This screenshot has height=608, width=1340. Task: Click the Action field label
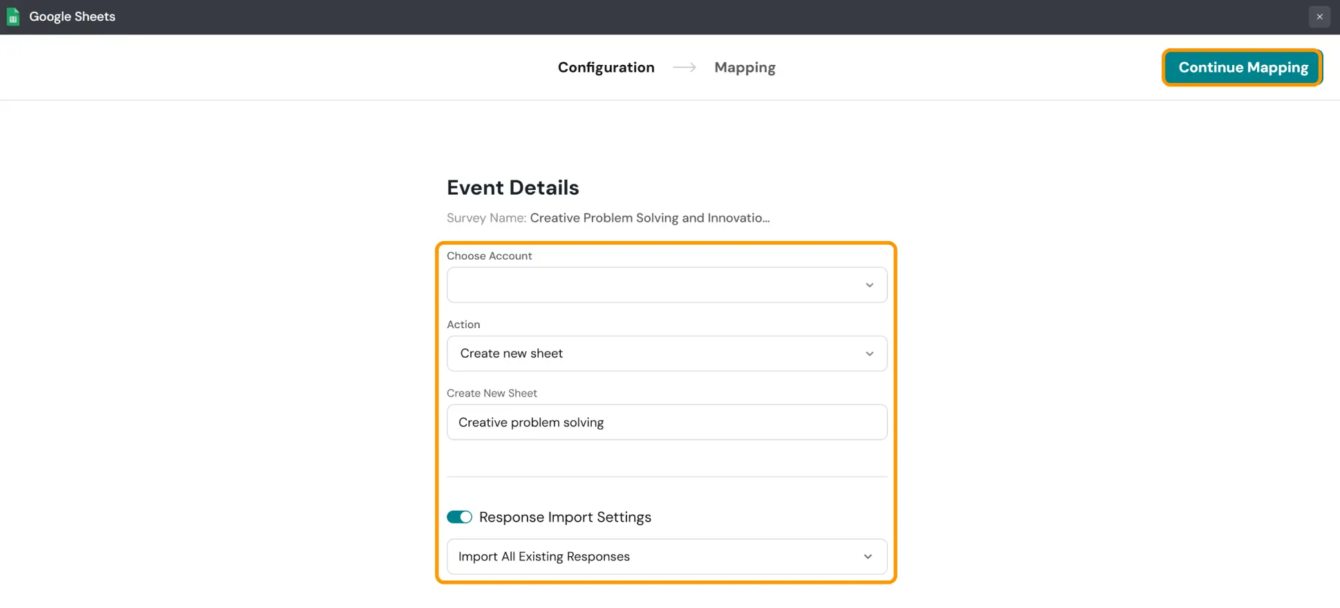(463, 324)
